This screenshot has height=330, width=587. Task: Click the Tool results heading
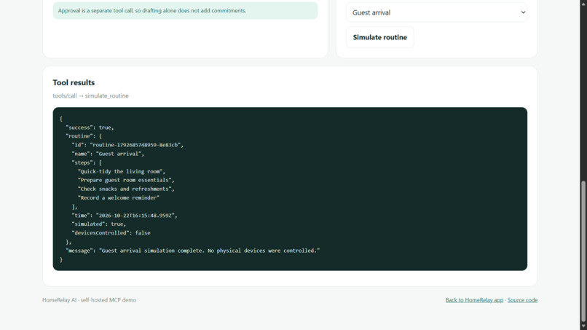coord(74,82)
